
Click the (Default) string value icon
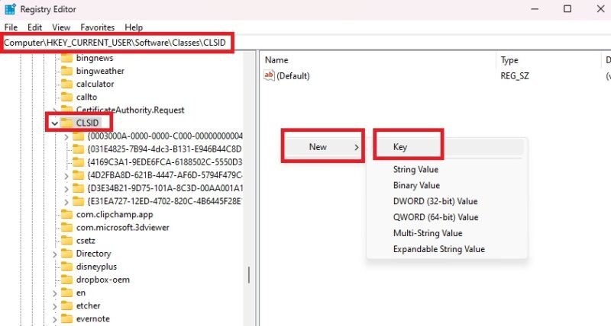tap(269, 75)
